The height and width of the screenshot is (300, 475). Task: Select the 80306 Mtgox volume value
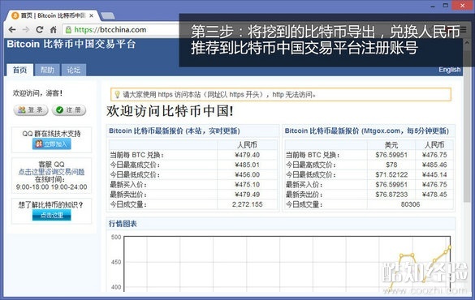coord(411,204)
